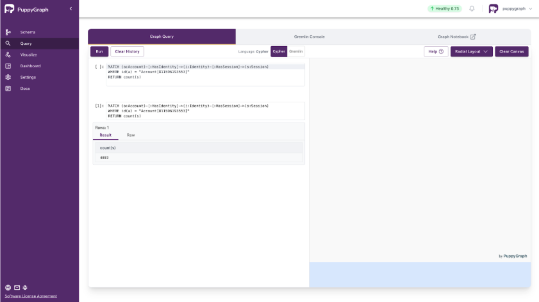Open the Graph Notebook tab
539x302 pixels.
pyautogui.click(x=456, y=37)
